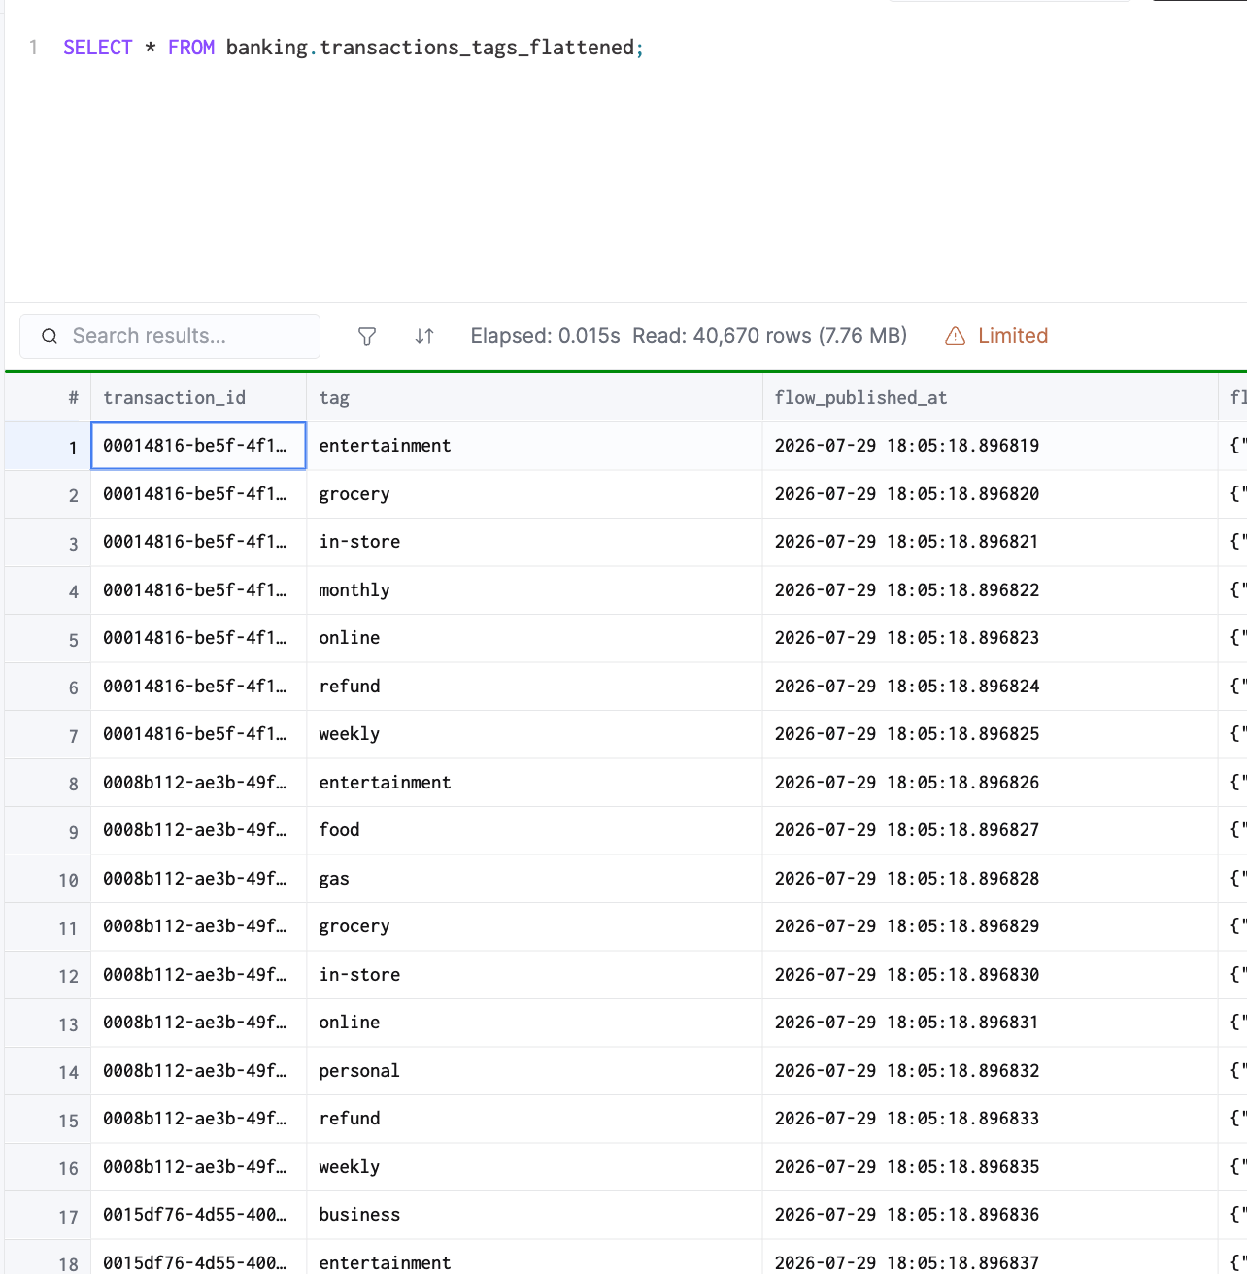
Task: Click the Limited warning label
Action: tap(1013, 336)
